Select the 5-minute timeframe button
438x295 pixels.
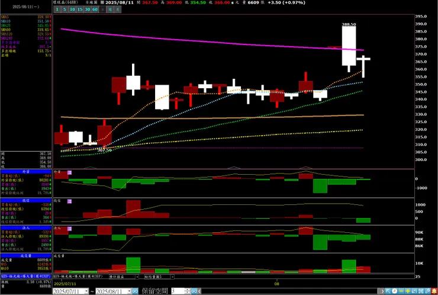(x=65, y=9)
